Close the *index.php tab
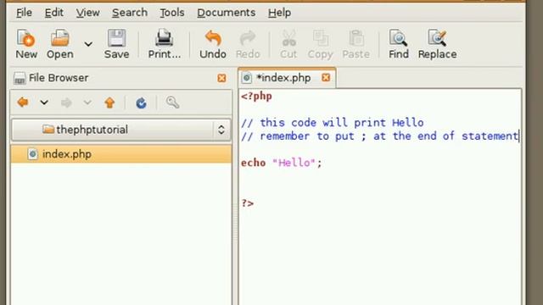 click(326, 78)
